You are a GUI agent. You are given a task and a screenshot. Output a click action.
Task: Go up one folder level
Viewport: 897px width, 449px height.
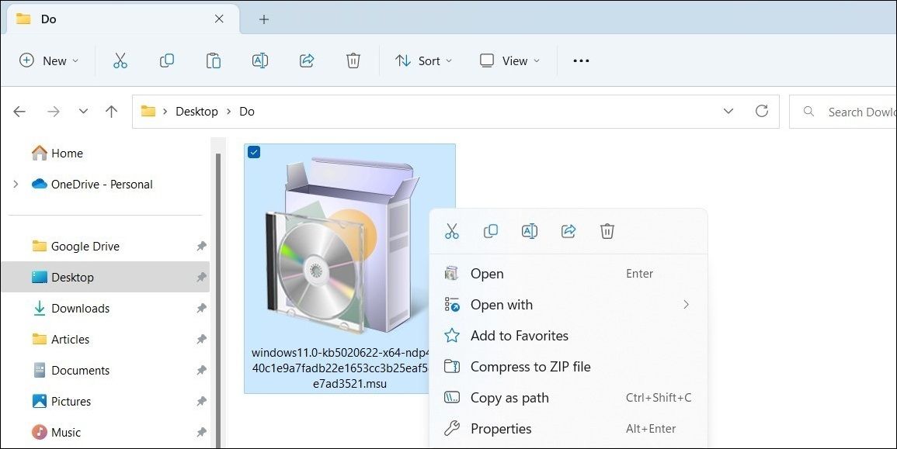click(x=112, y=112)
